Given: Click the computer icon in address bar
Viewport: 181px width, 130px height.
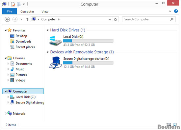Looking at the screenshot, I should coord(34,19).
